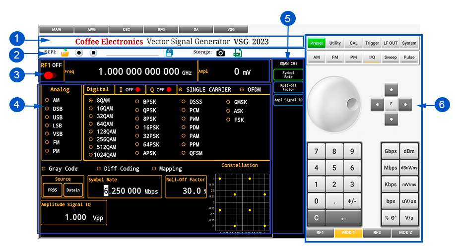Select SINGLE CARRIER radio button

coord(181,90)
